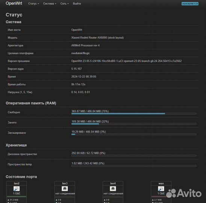Click the wan port name label
The image size is (206, 203).
click(161, 183)
